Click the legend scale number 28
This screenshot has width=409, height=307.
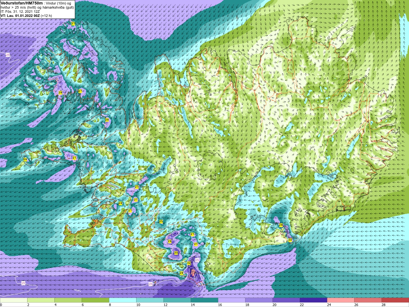(383, 305)
